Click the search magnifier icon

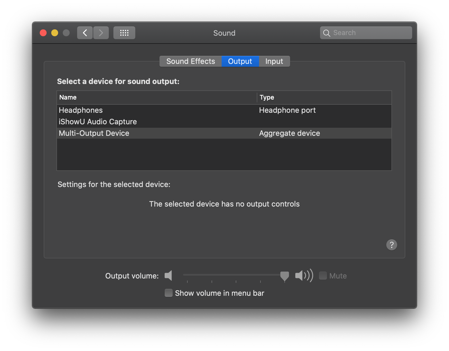click(327, 33)
